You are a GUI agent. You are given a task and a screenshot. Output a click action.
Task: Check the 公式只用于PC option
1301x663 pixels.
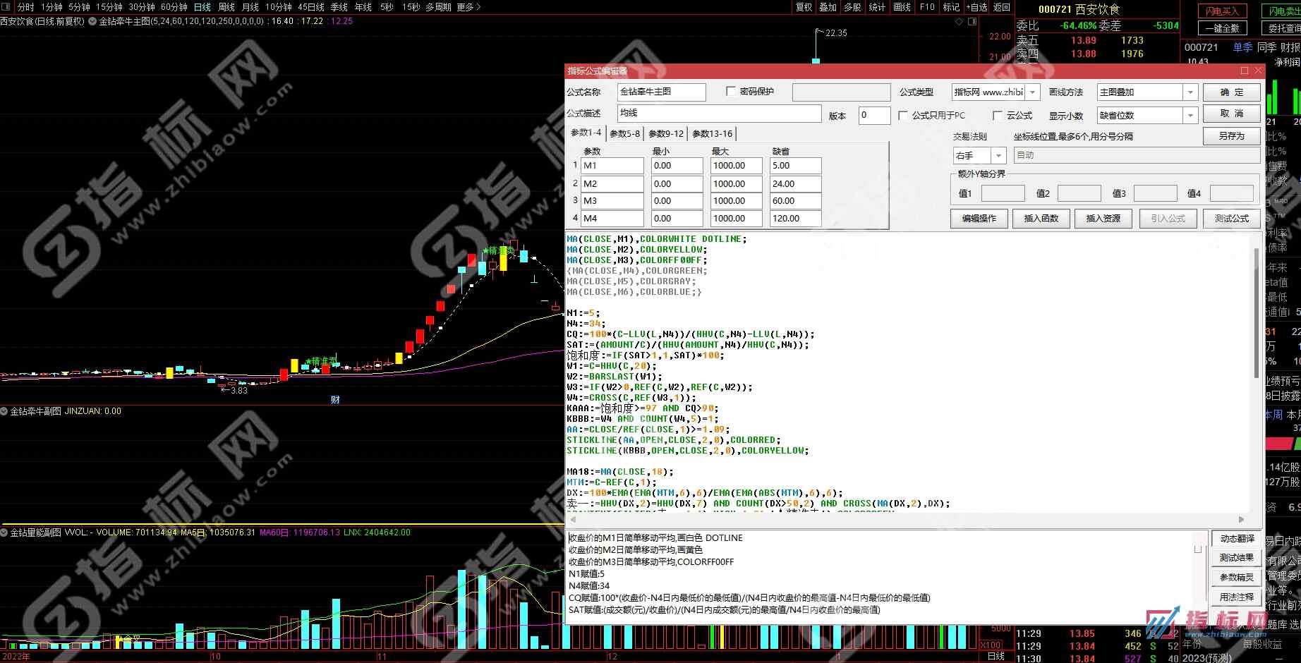coord(903,115)
